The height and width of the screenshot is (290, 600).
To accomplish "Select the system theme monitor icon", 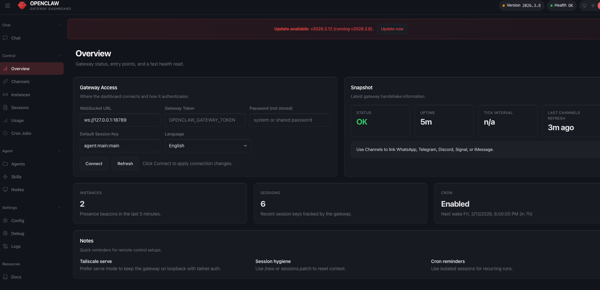I will 584,6.
